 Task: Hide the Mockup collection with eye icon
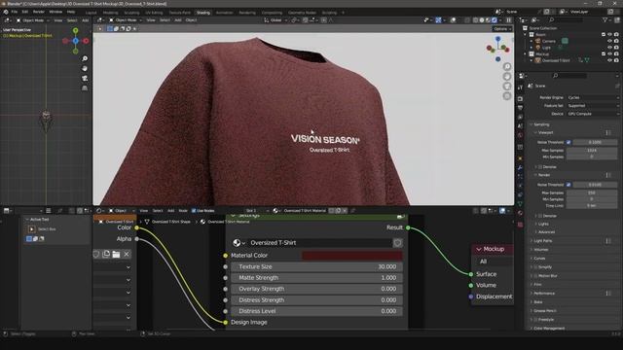click(610, 54)
